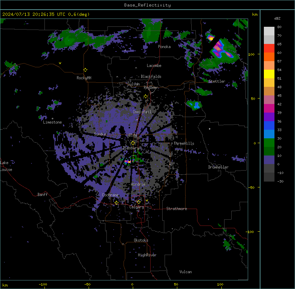Image resolution: width=295 pixels, height=289 pixels.
Task: Click the yellow diamond marker near RockyMH
Action: click(86, 70)
